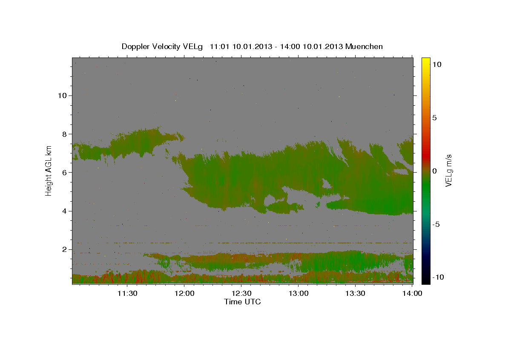Viewport: 511px width, 341px height.
Task: Click the 11:30 time tick label
Action: click(x=127, y=293)
